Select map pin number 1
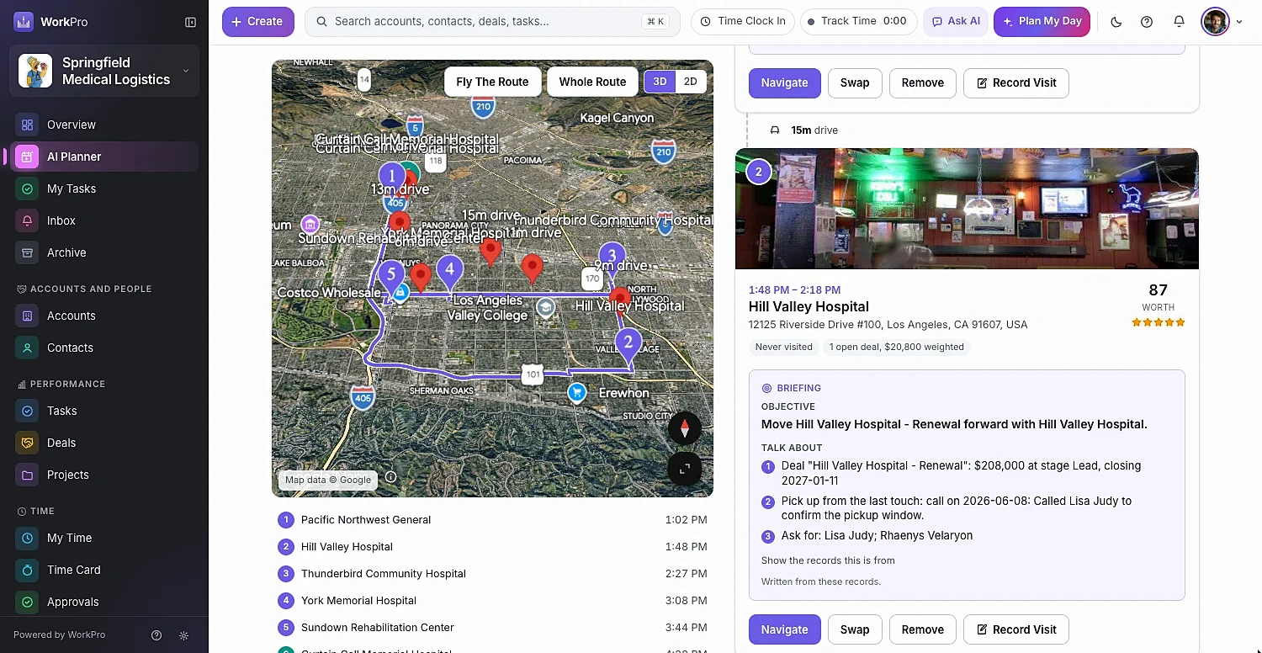The height and width of the screenshot is (653, 1262). (391, 178)
